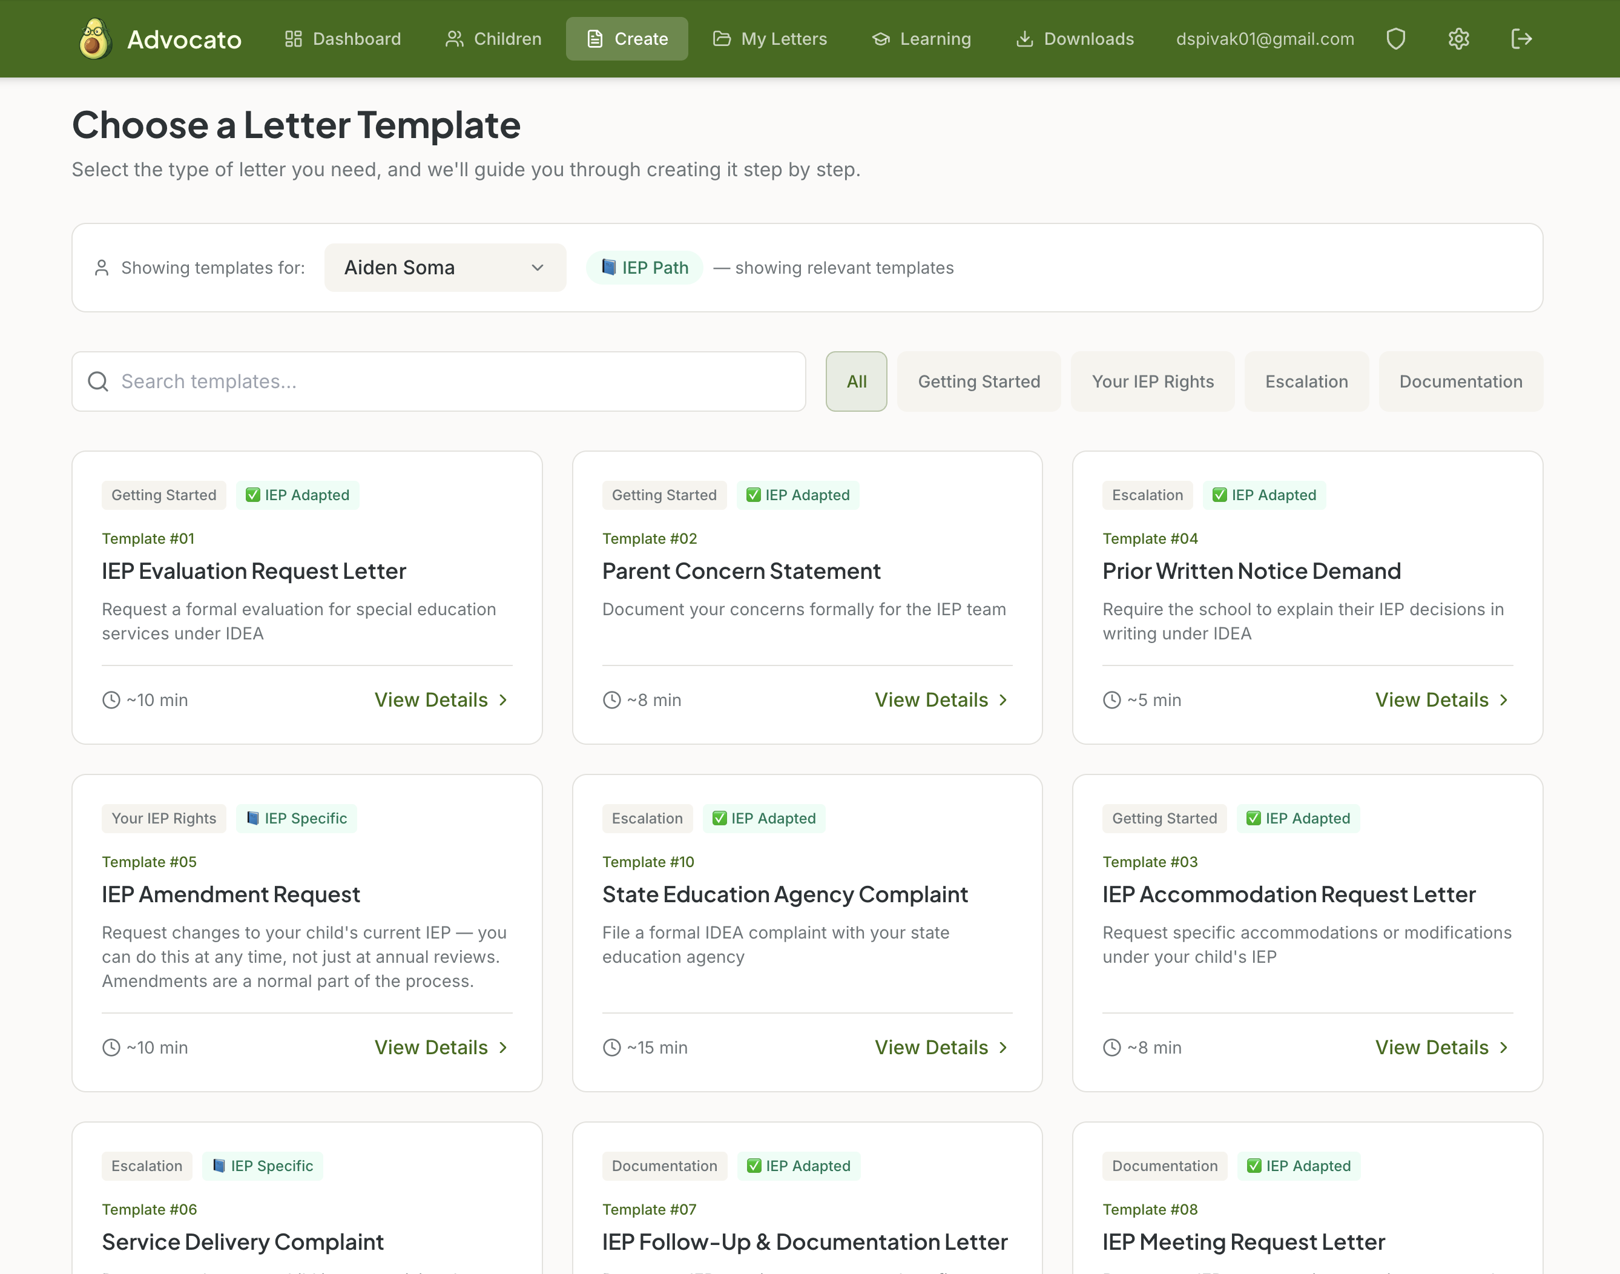1620x1274 pixels.
Task: Click the Downloads arrow icon
Action: (x=1026, y=38)
